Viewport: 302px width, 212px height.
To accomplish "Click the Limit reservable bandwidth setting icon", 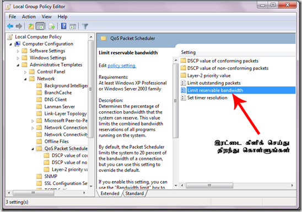I will pos(183,90).
